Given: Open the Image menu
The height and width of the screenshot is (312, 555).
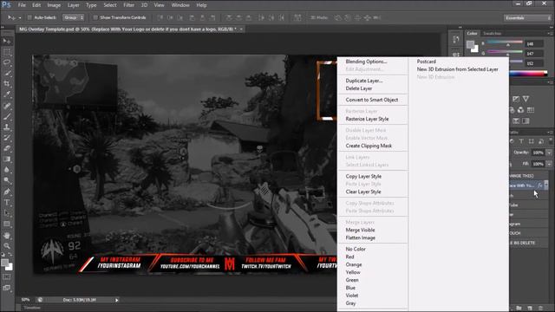Looking at the screenshot, I should tap(54, 5).
